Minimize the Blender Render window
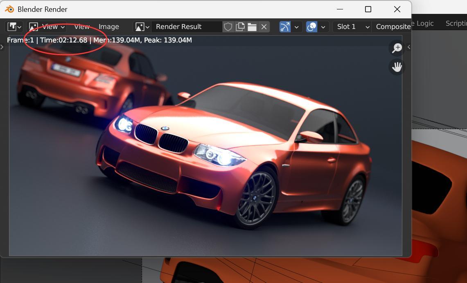 pos(340,9)
